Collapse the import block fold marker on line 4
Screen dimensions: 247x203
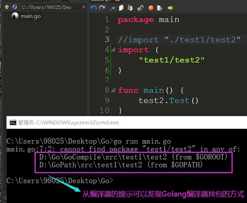coord(113,50)
